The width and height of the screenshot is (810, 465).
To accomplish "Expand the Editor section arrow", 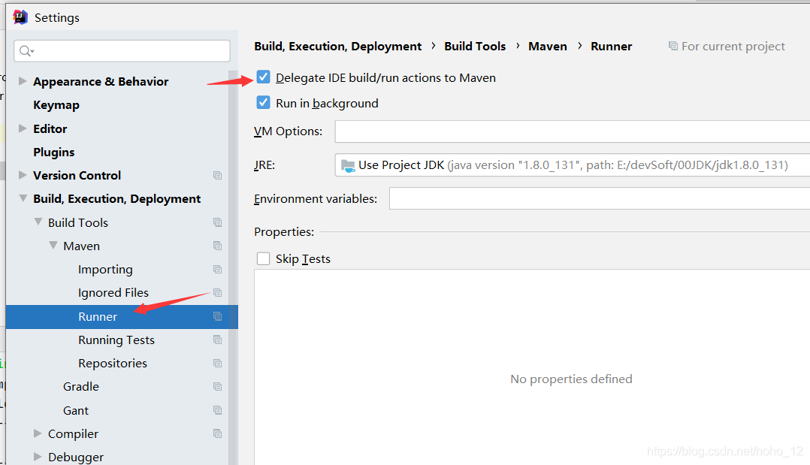I will [23, 128].
